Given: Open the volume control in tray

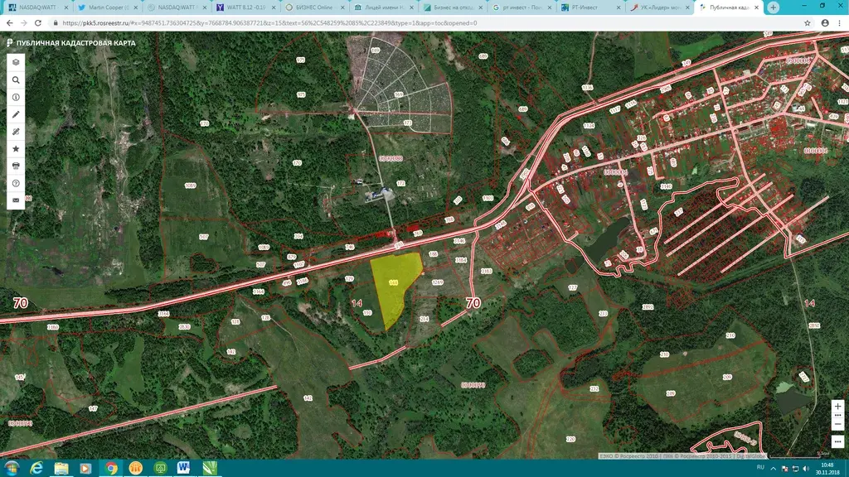Looking at the screenshot, I should click(x=806, y=469).
